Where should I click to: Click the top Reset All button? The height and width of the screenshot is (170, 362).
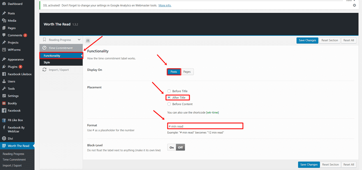(348, 40)
